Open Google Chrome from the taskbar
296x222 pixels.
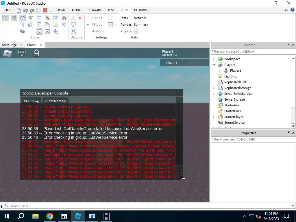click(x=50, y=216)
